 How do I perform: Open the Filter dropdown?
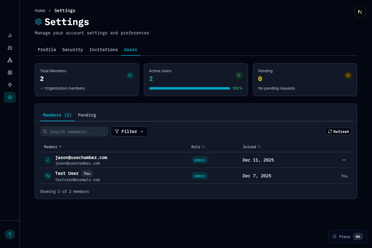point(129,131)
